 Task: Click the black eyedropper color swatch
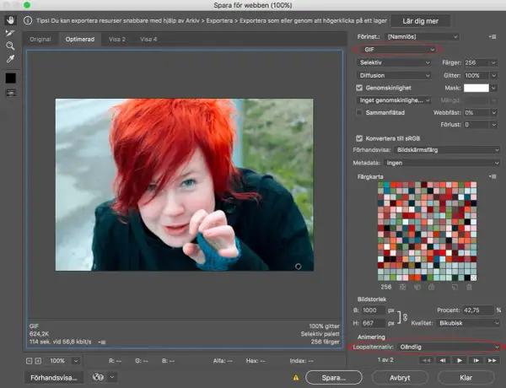(x=11, y=78)
